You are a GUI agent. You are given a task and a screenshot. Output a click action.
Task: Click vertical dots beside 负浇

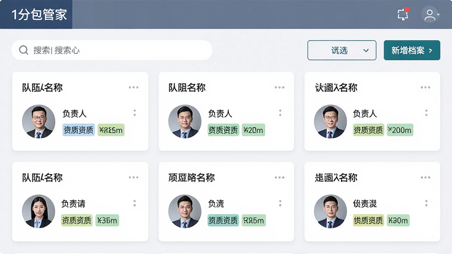[x=280, y=203]
